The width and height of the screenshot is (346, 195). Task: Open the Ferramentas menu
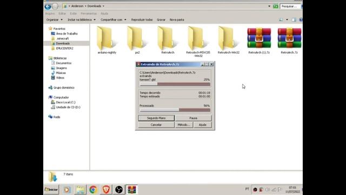pos(89,14)
